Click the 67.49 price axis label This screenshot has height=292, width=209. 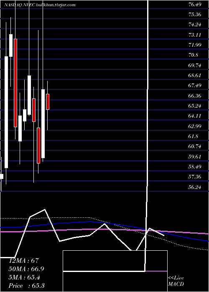click(x=195, y=86)
